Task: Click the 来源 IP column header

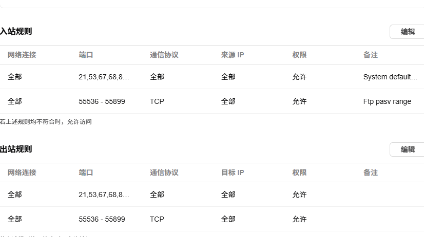Action: 233,55
